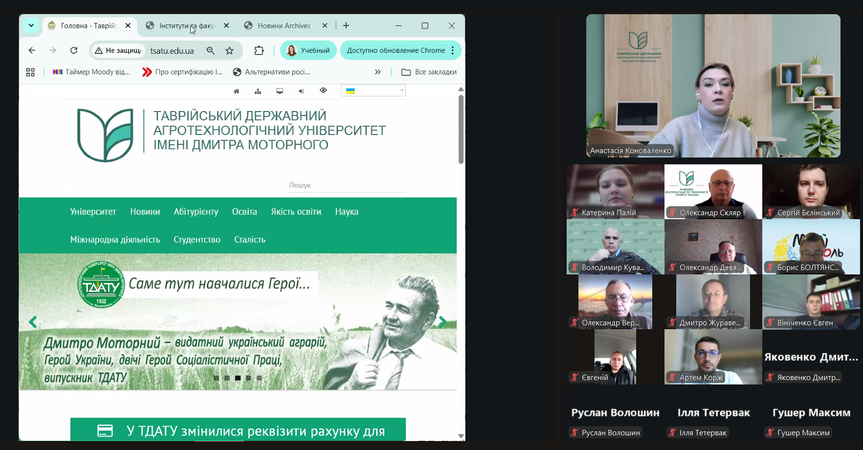Open the tab search dropdown arrow
Screen dimensions: 863x450
(31, 25)
